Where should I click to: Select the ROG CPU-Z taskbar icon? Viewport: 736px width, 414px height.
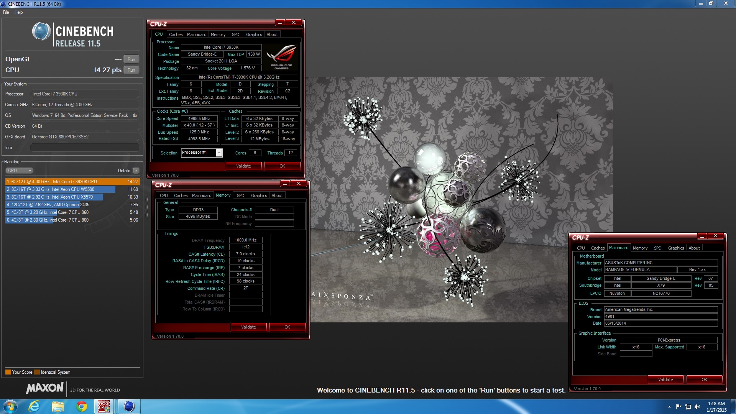pos(104,406)
